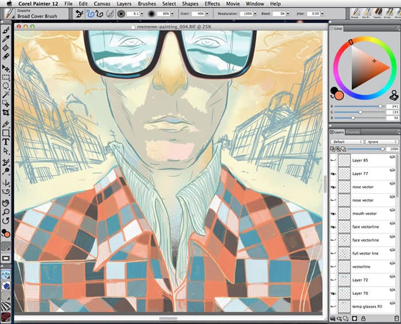The height and width of the screenshot is (324, 401).
Task: Open the brush Size dropdown arrow
Action: (x=142, y=14)
